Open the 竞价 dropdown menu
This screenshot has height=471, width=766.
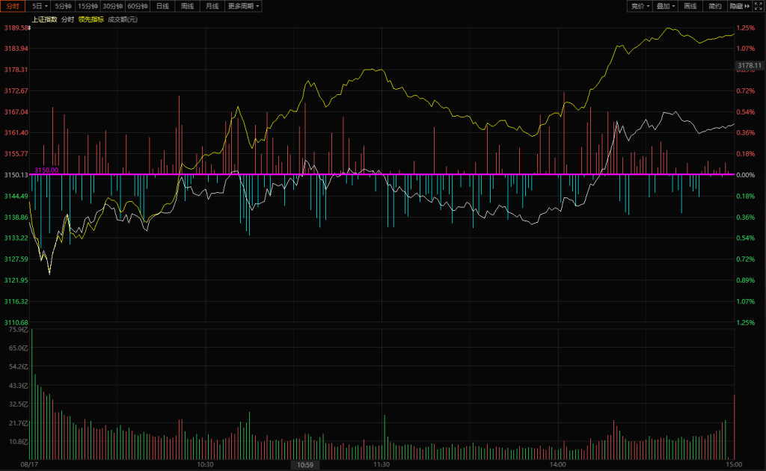coord(640,6)
